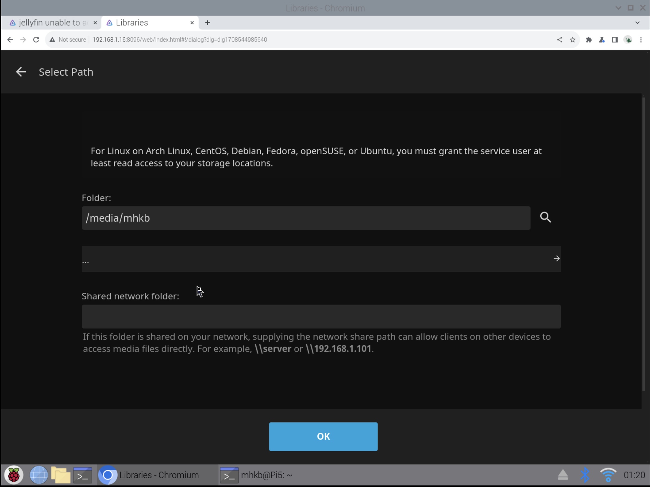Click the share page icon
The width and height of the screenshot is (650, 487).
pos(560,40)
